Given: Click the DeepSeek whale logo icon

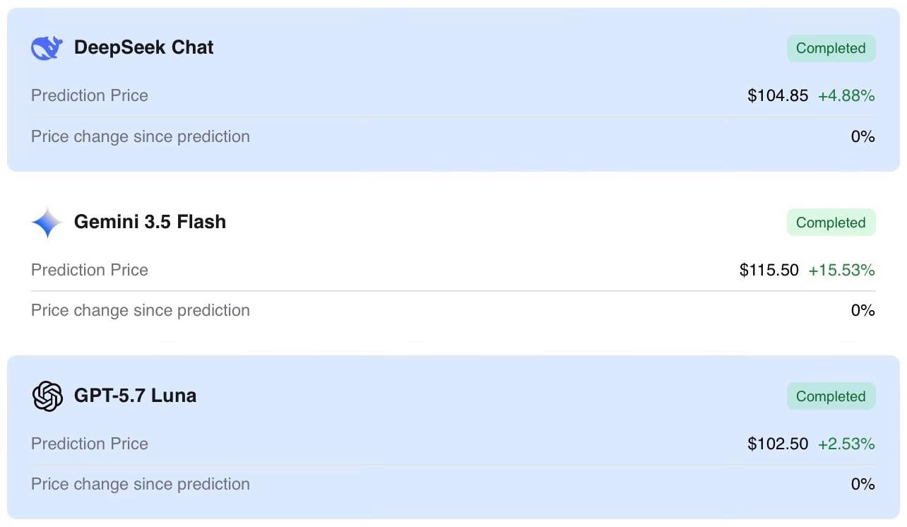Looking at the screenshot, I should pyautogui.click(x=47, y=48).
